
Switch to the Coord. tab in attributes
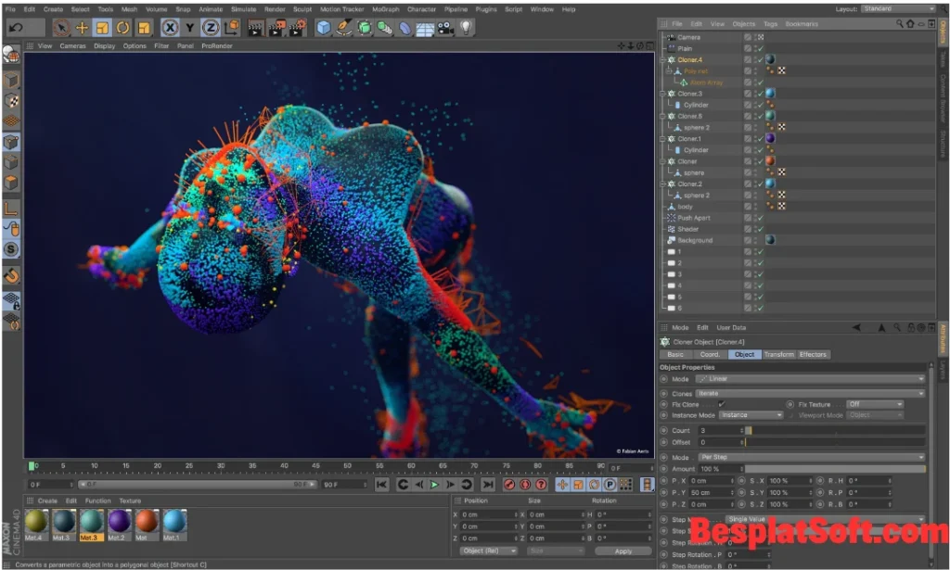710,354
